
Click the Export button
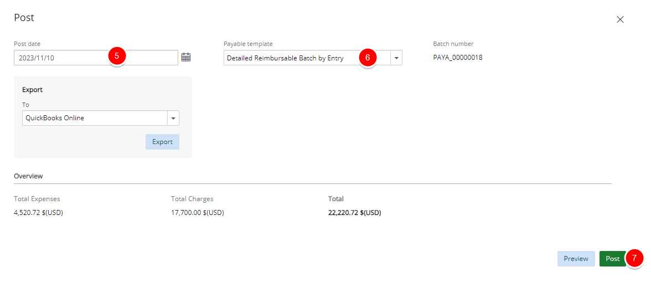[x=162, y=142]
